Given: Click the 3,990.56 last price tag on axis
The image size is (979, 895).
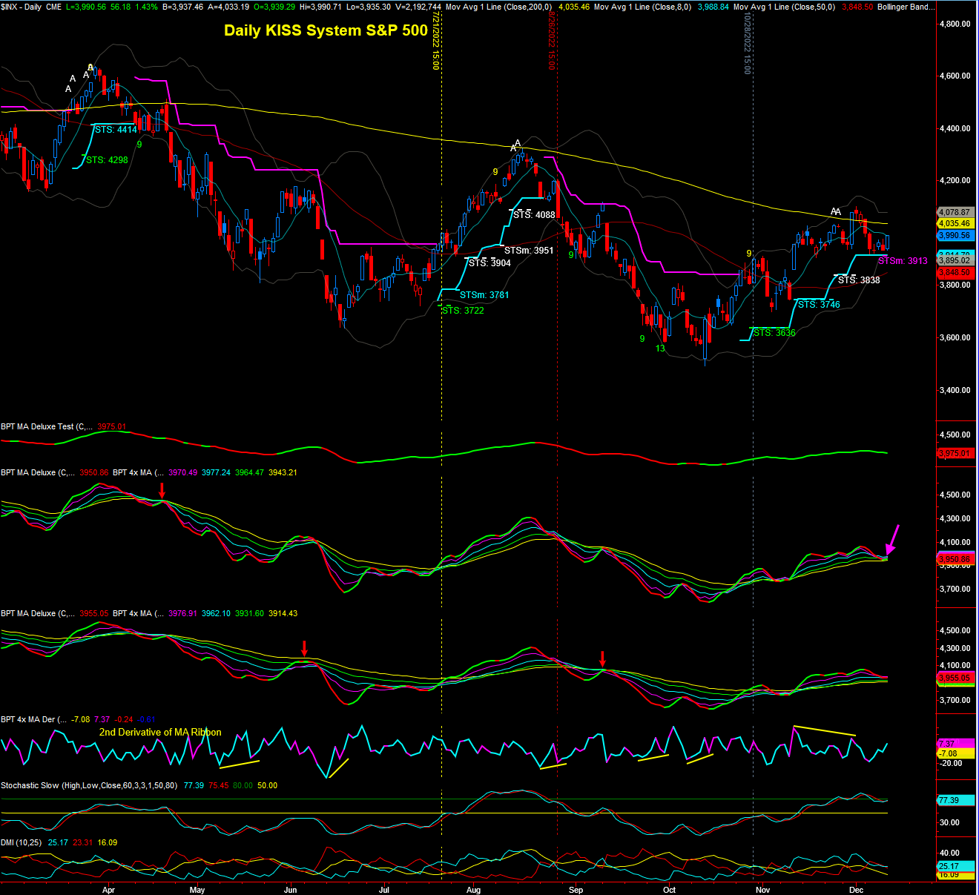Looking at the screenshot, I should tap(954, 236).
